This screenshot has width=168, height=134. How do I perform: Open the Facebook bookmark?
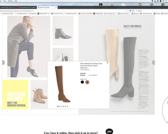click(x=157, y=14)
